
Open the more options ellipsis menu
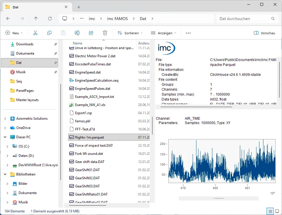pyautogui.click(x=188, y=33)
